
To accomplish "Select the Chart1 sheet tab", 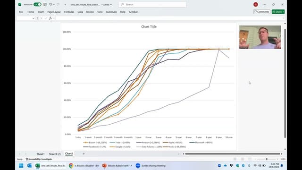I will (x=69, y=154).
